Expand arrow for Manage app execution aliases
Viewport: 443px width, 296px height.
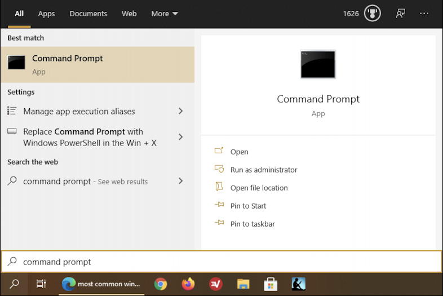[180, 111]
